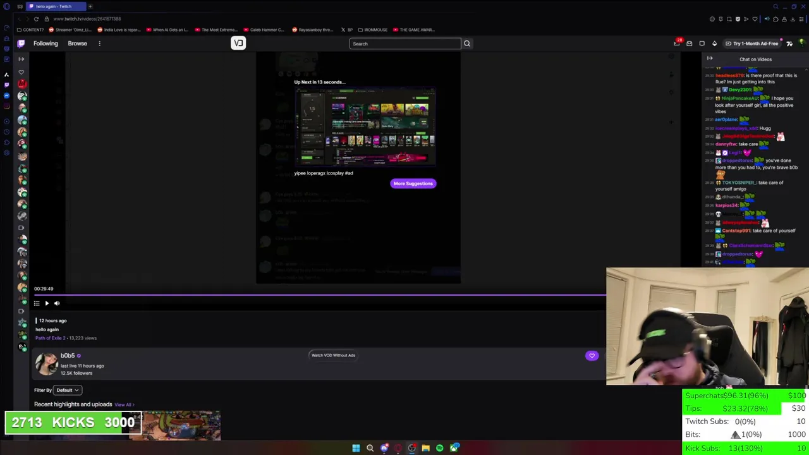Image resolution: width=809 pixels, height=455 pixels.
Task: Open the Caleb Hammer C... bookmark
Action: pyautogui.click(x=265, y=30)
